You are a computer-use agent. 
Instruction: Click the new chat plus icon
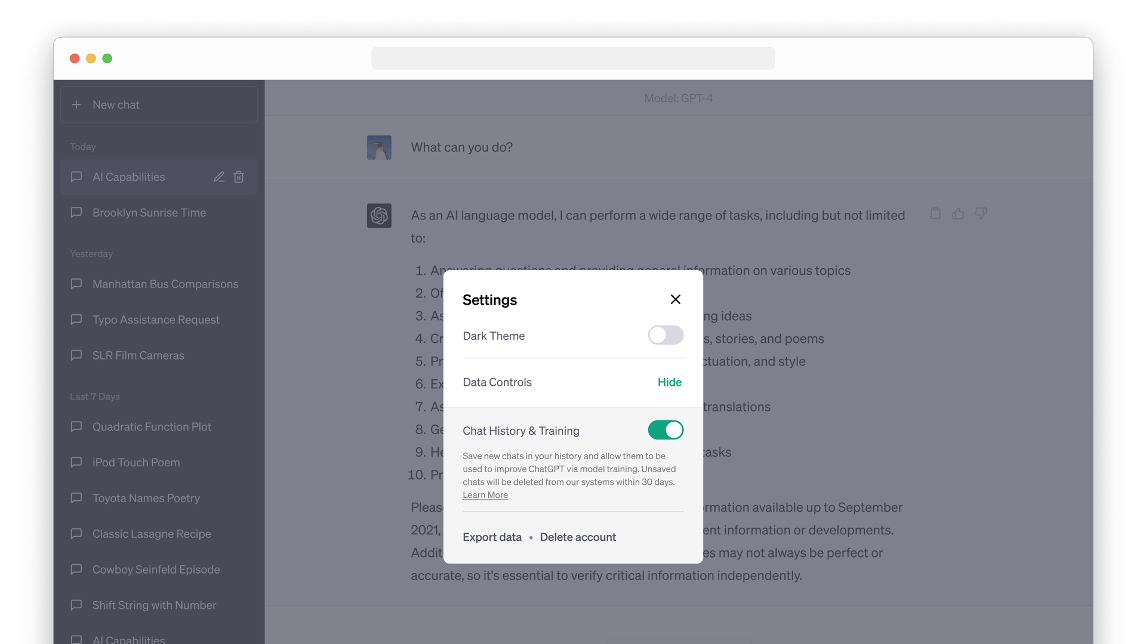(x=76, y=104)
